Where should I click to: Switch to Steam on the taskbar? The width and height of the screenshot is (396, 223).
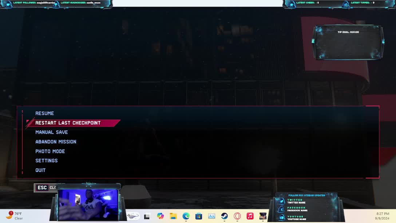224,216
